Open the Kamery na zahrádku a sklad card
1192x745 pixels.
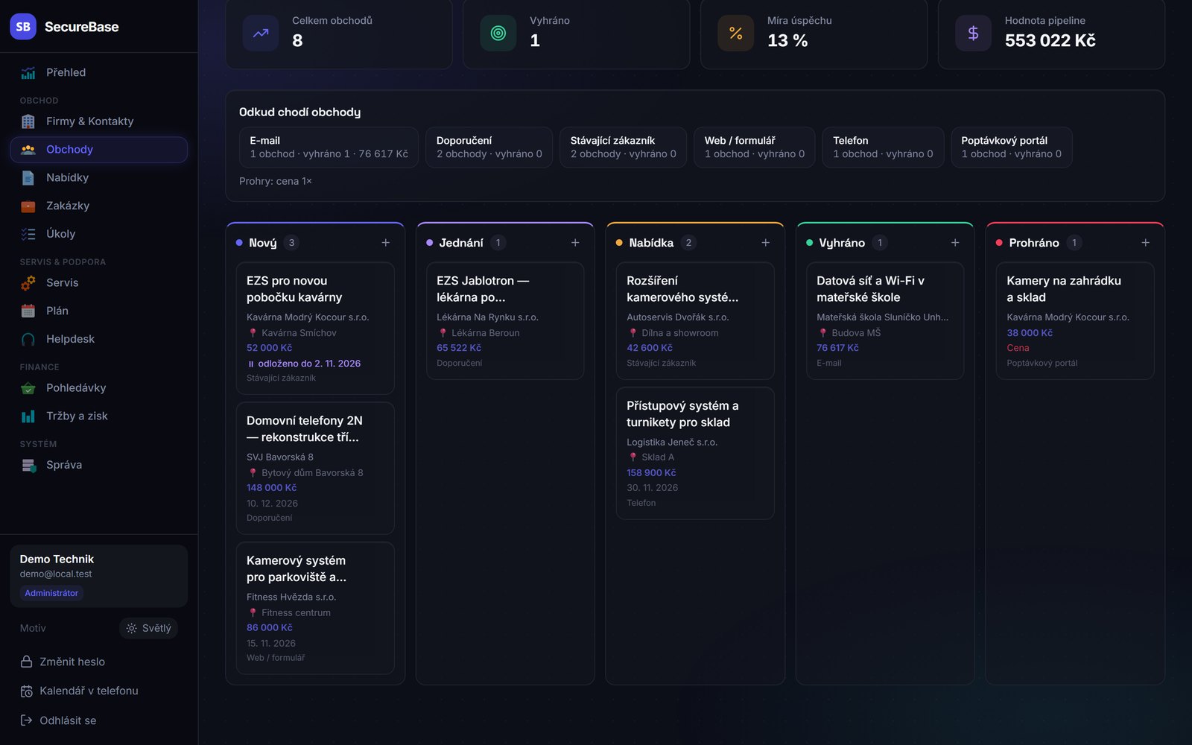(1075, 321)
